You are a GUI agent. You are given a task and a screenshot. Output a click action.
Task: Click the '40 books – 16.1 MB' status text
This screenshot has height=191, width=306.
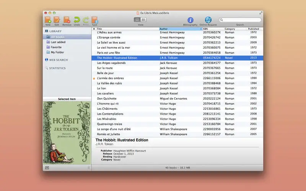177,168
